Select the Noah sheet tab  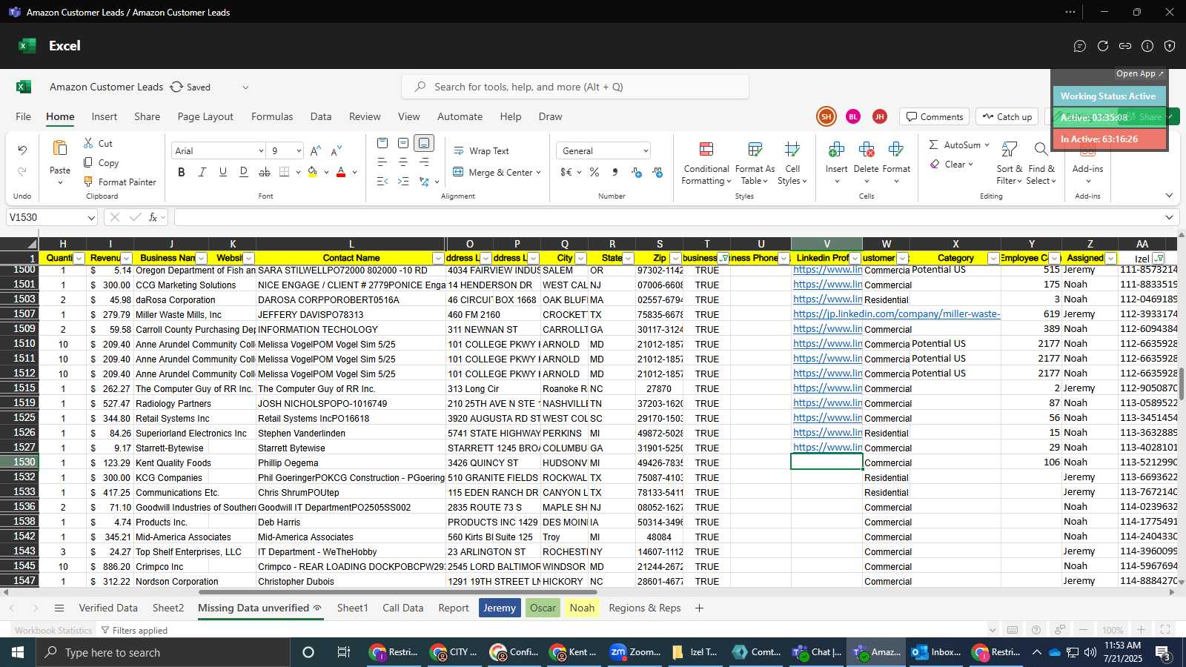point(582,608)
